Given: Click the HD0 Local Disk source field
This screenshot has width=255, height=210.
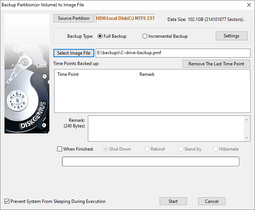Looking at the screenshot, I should (125, 18).
